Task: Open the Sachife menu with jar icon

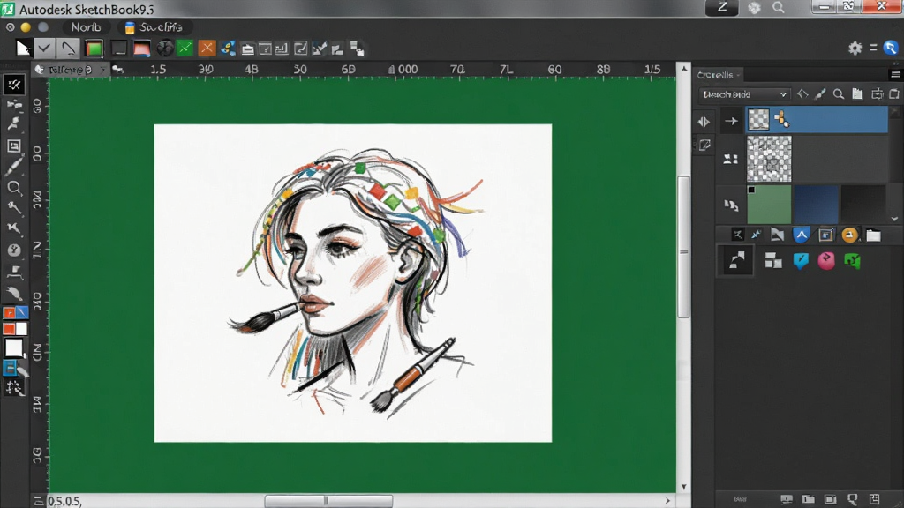Action: pyautogui.click(x=154, y=27)
